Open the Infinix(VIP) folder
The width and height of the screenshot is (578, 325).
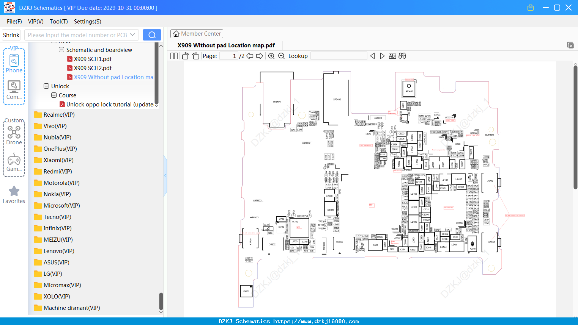pos(52,228)
